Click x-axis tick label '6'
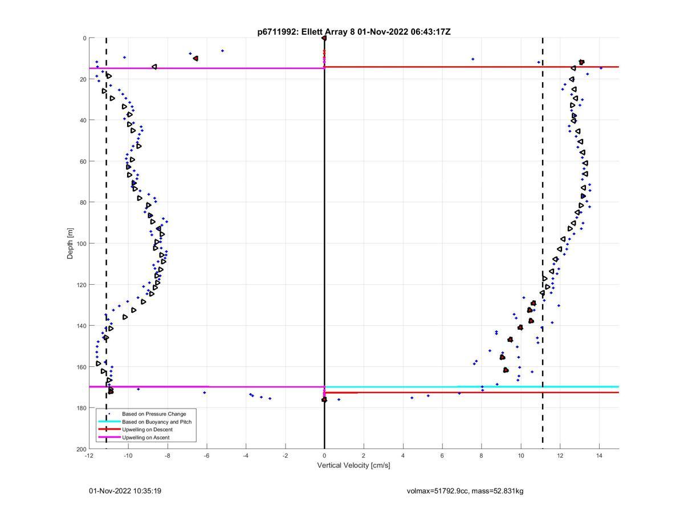 tap(442, 456)
